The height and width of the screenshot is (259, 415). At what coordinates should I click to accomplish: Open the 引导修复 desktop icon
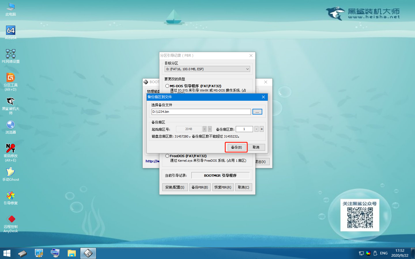(11, 198)
